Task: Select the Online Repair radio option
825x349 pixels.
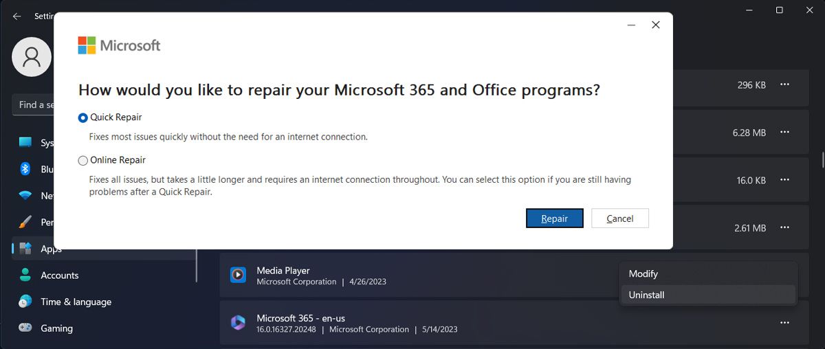Action: (x=83, y=161)
